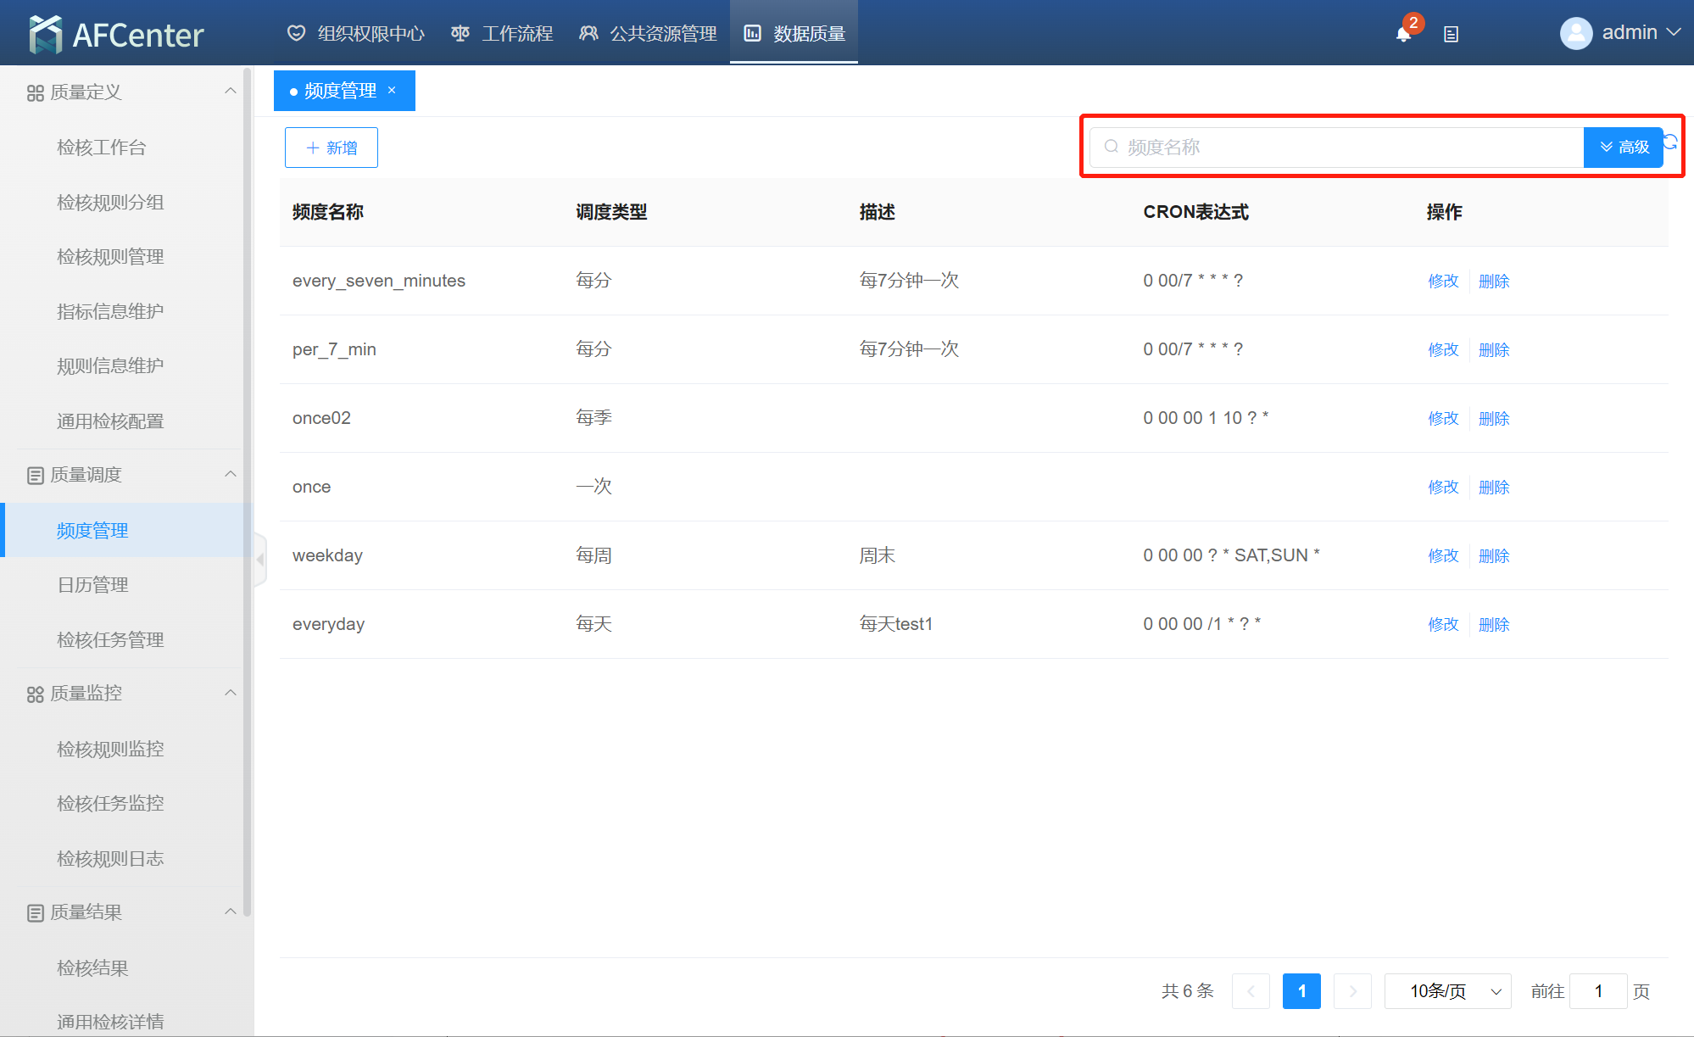The height and width of the screenshot is (1037, 1694).
Task: Click 删除 link for everyday row
Action: coord(1493,624)
